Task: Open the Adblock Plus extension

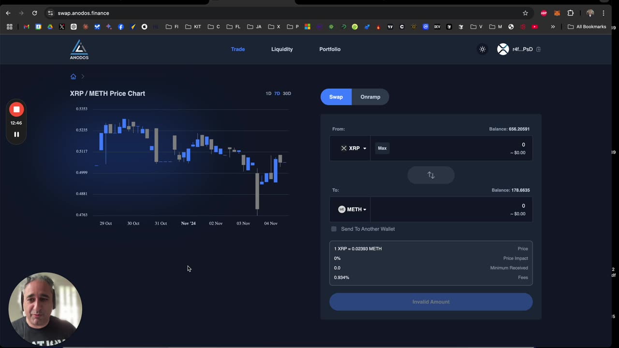Action: 544,13
